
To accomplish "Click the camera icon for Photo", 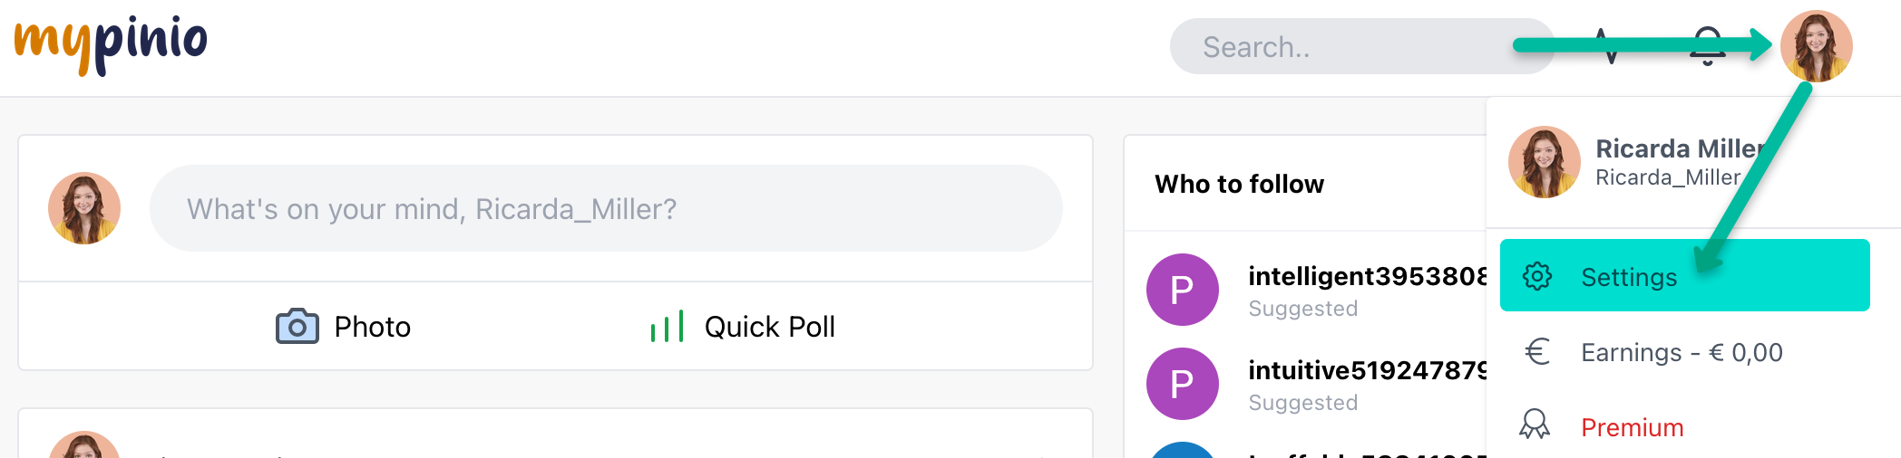I will pos(297,326).
